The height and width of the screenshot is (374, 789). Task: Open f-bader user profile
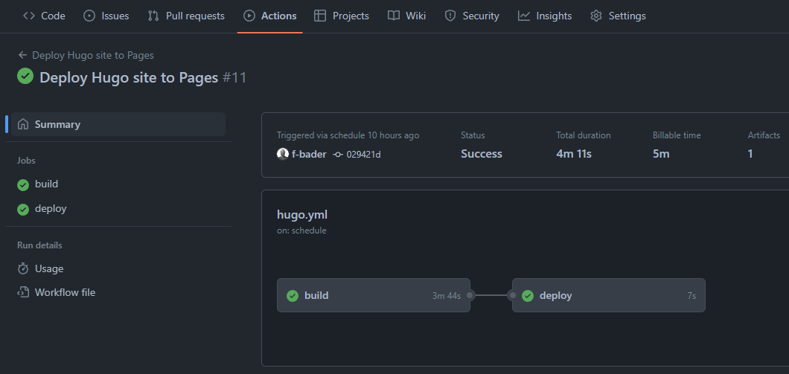[309, 154]
